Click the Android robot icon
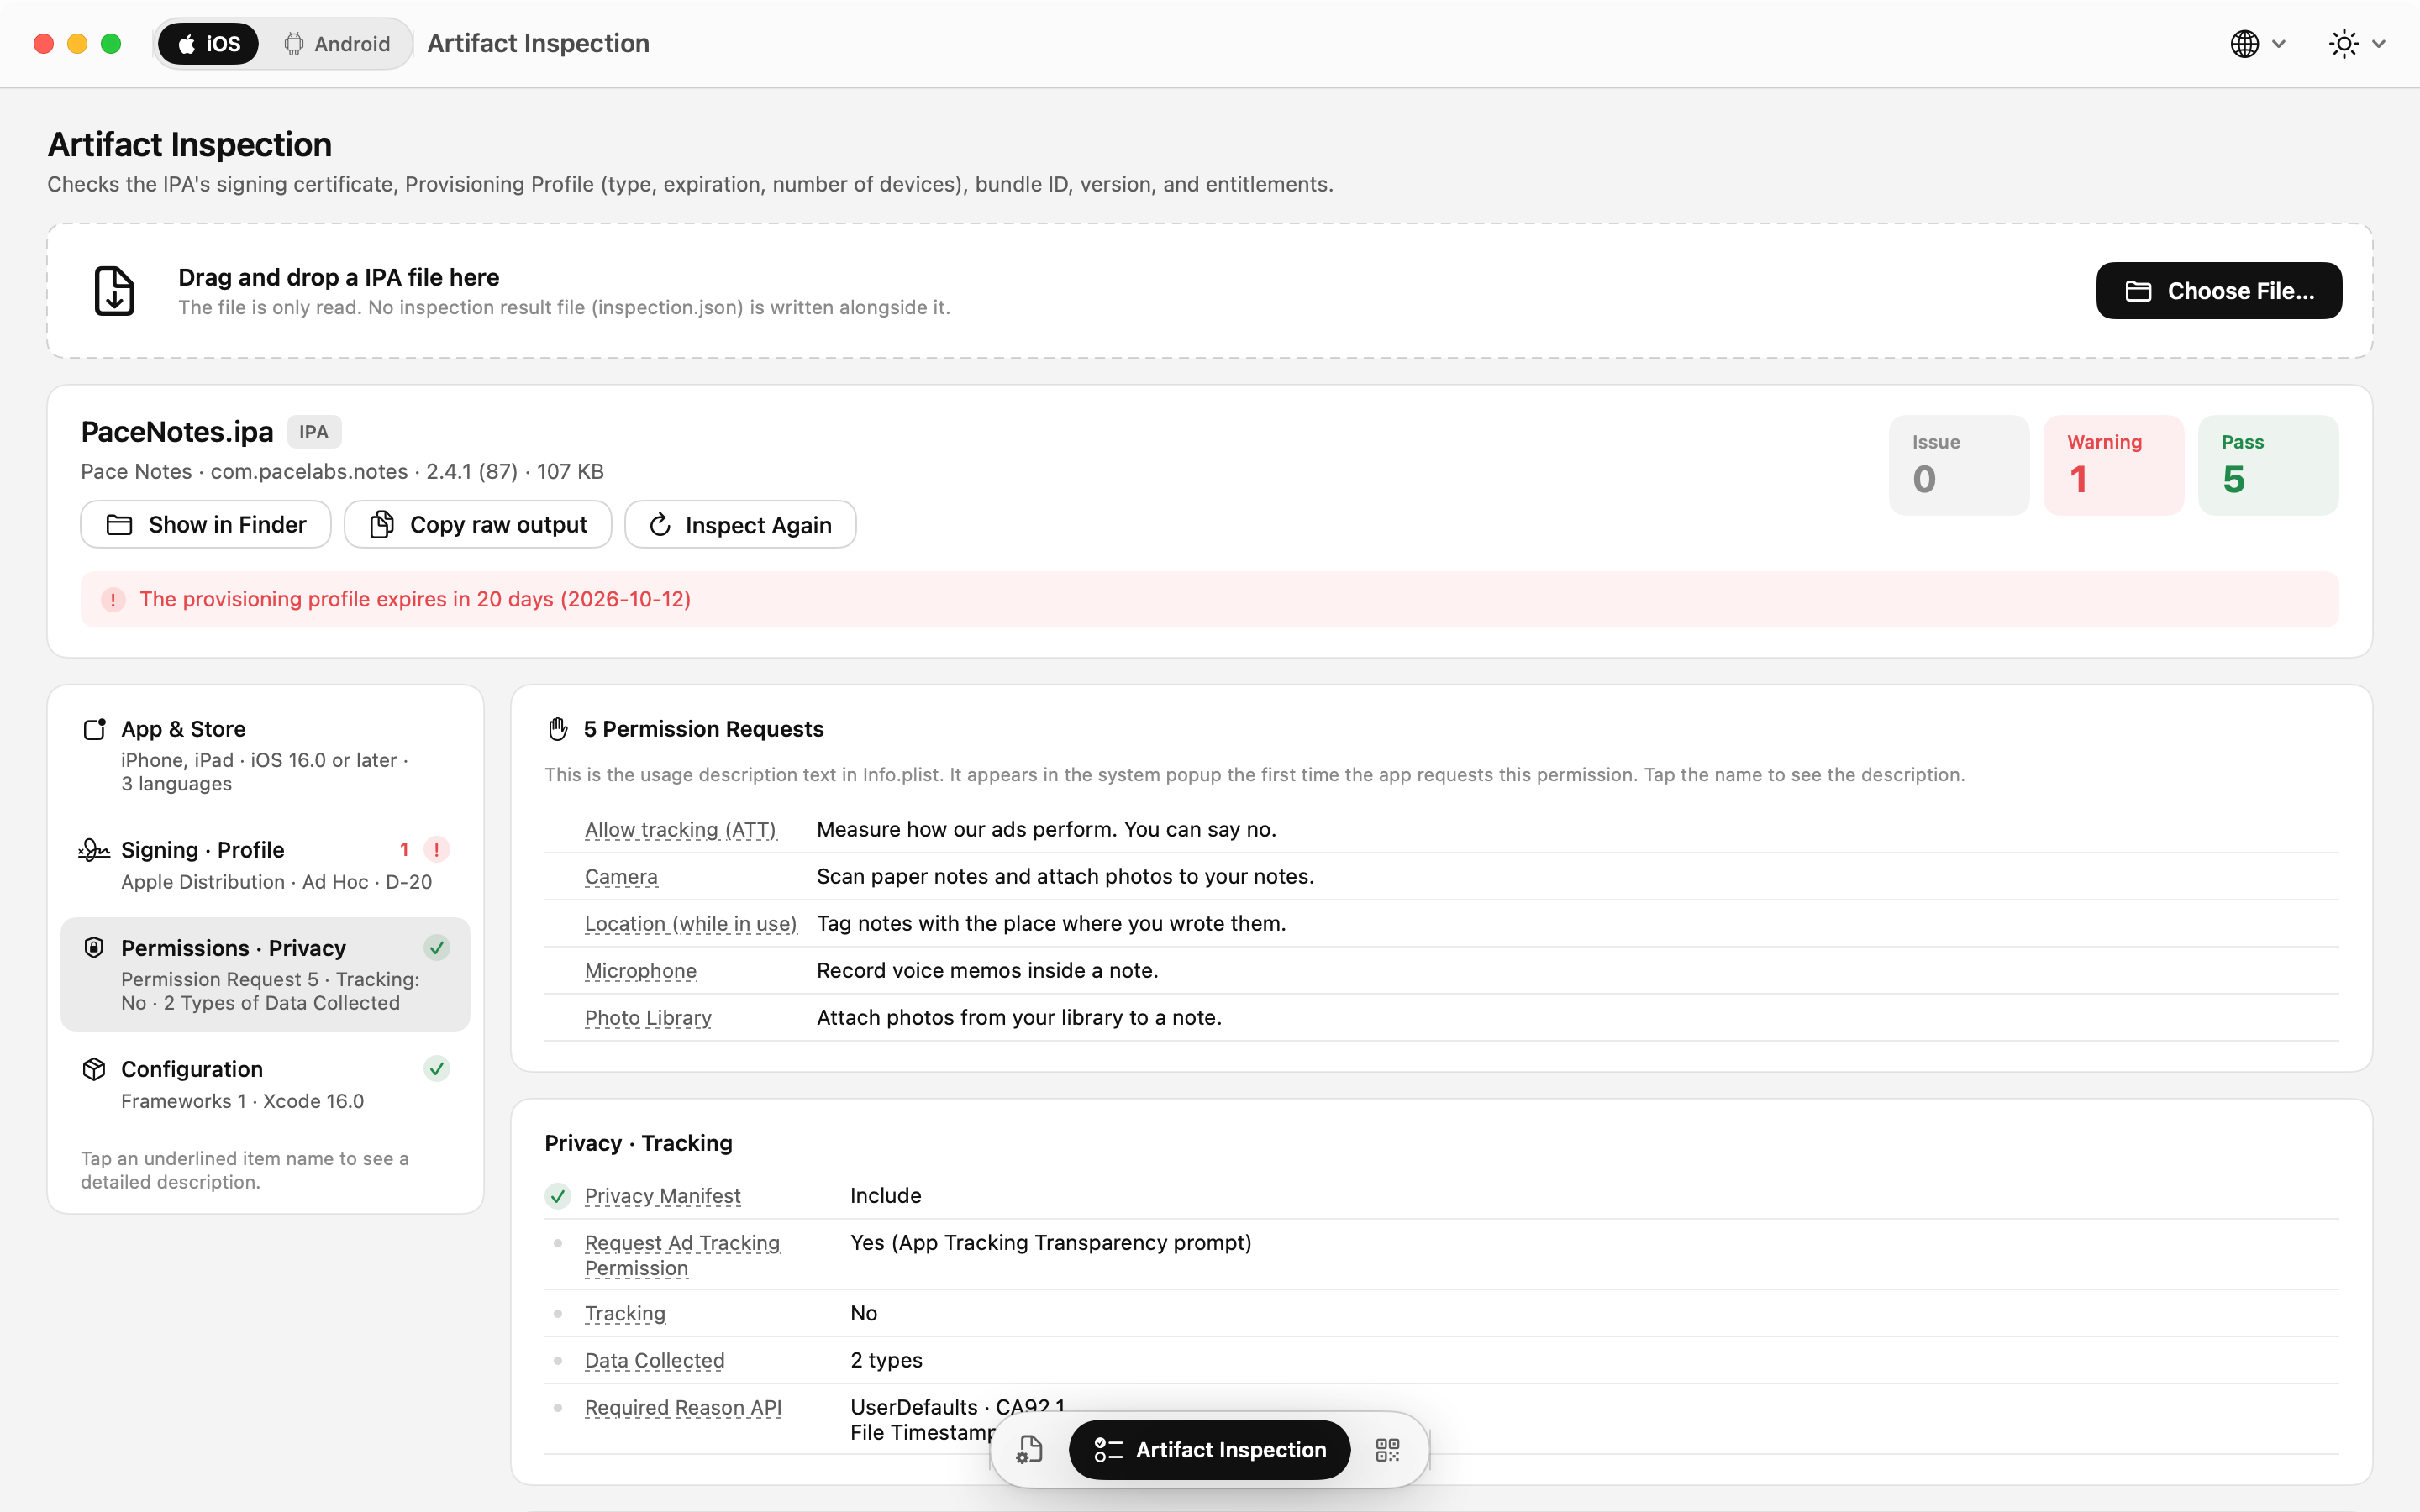Screen dimensions: 2420x1512 click(294, 44)
